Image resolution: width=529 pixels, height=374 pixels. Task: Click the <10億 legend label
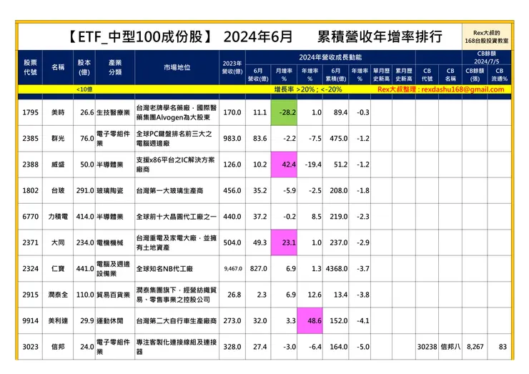[x=84, y=89]
